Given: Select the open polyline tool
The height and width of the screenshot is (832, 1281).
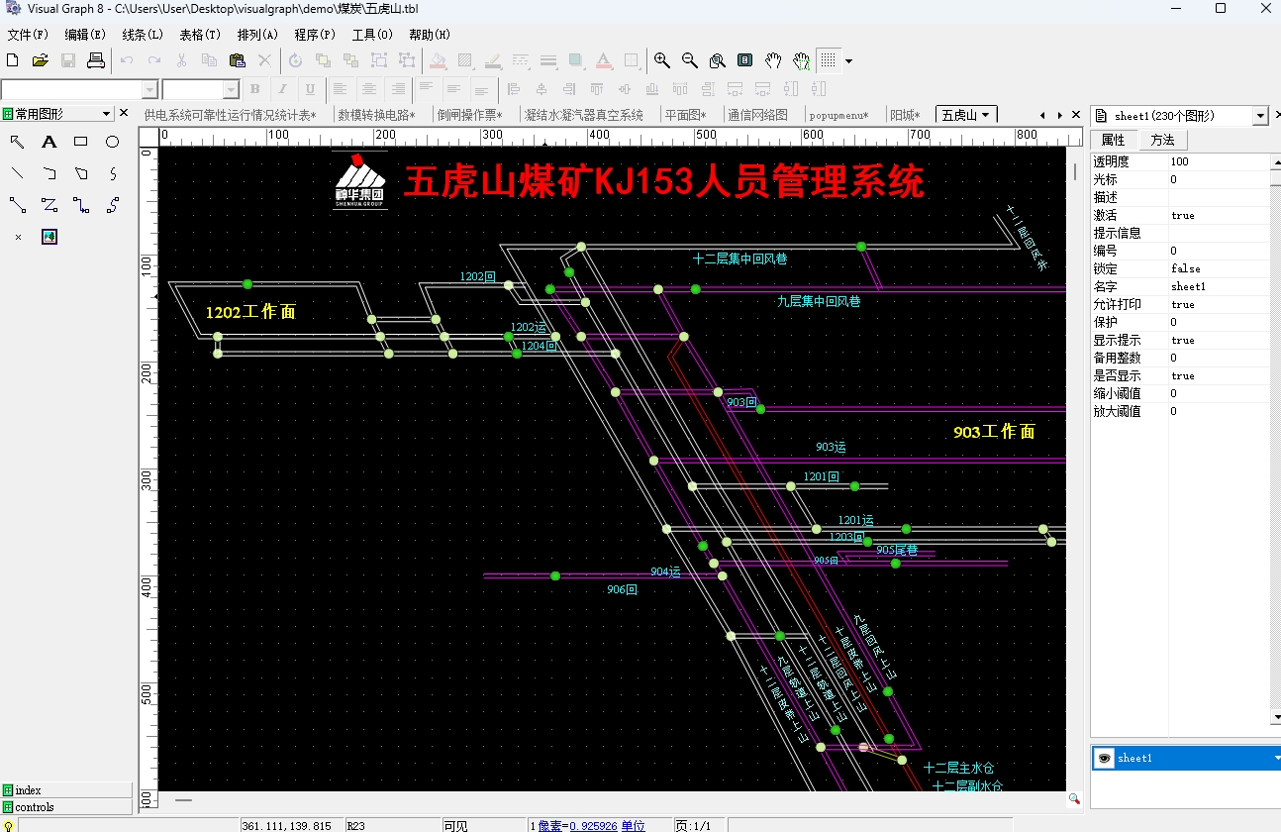Looking at the screenshot, I should [x=49, y=173].
